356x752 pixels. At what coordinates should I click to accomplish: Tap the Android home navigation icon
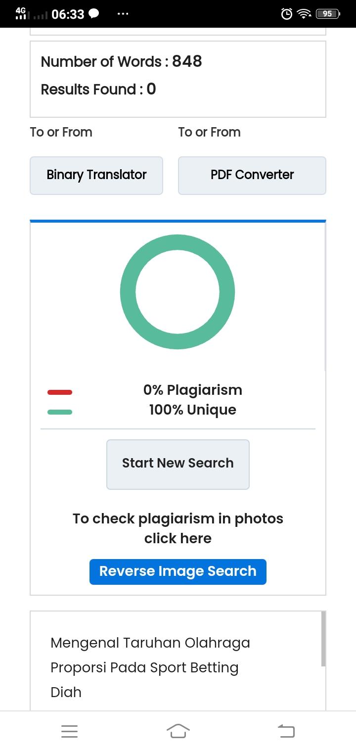[x=178, y=731]
